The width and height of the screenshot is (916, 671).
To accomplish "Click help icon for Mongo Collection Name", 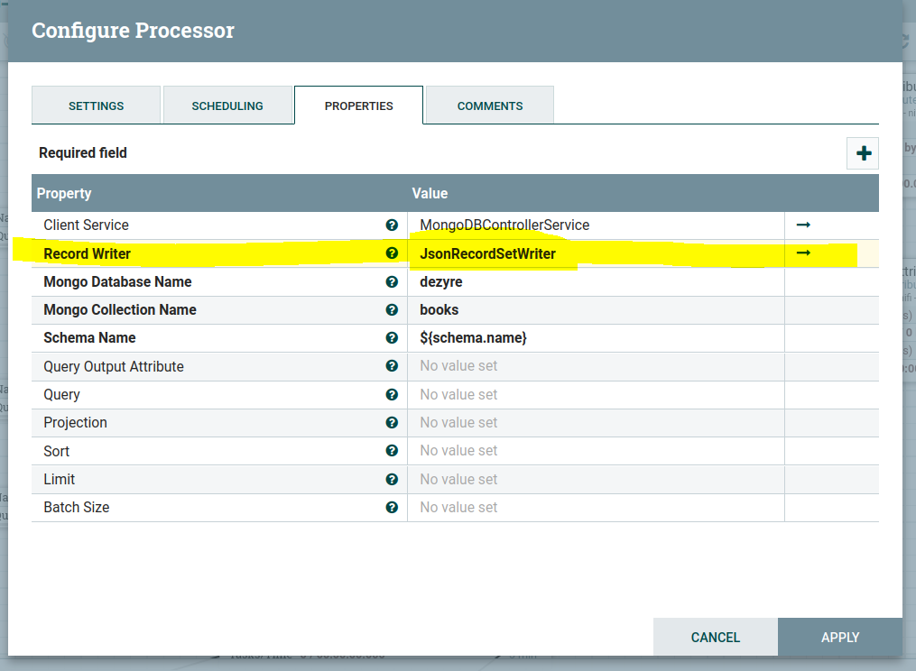I will [392, 310].
